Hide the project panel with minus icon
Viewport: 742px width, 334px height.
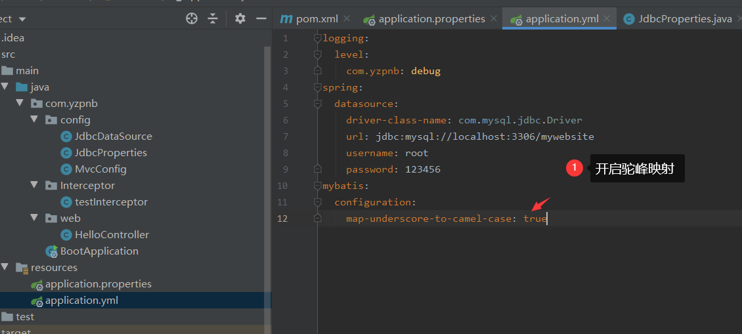(261, 19)
